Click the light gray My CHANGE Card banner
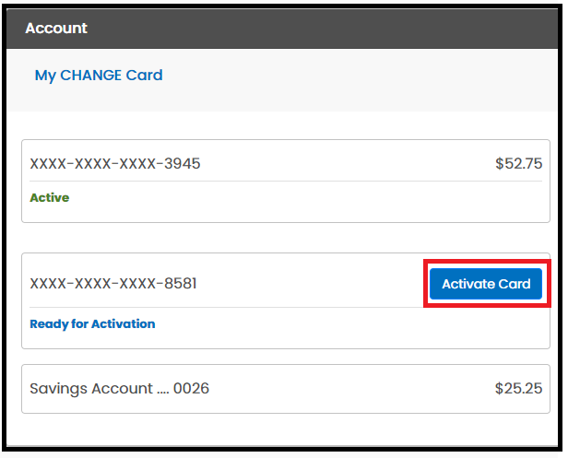Viewport: 568px width, 458px height. pyautogui.click(x=282, y=80)
